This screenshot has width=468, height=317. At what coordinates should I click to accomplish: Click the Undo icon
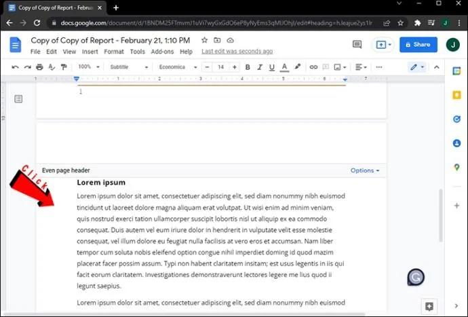(15, 67)
